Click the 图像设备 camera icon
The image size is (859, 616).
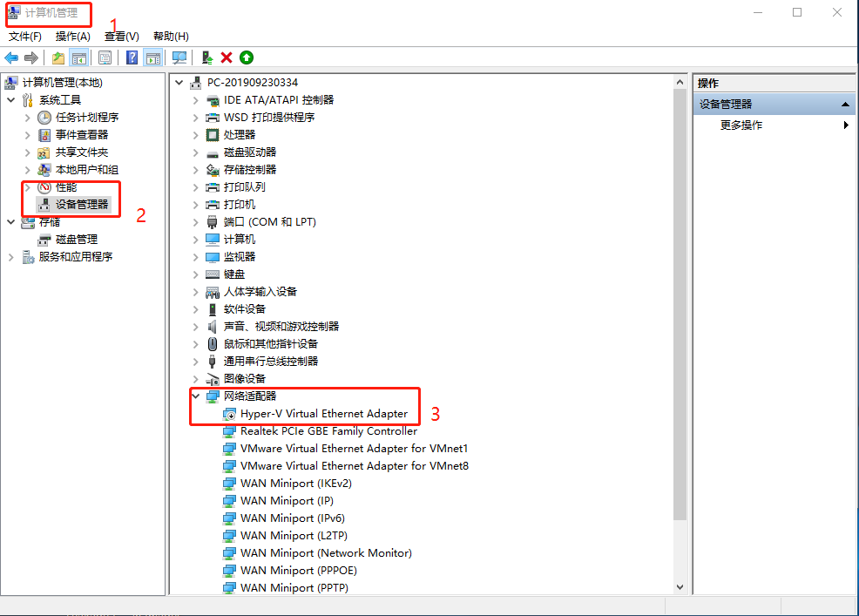click(x=212, y=379)
